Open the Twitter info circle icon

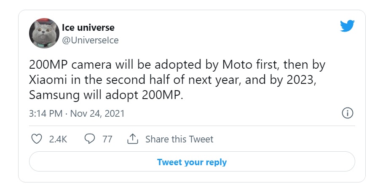point(347,113)
